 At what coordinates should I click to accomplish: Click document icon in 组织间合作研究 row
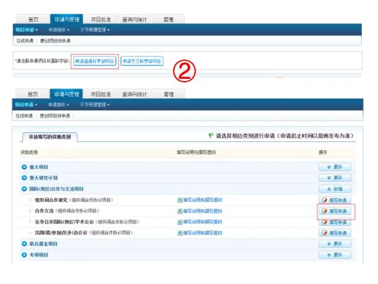click(179, 200)
